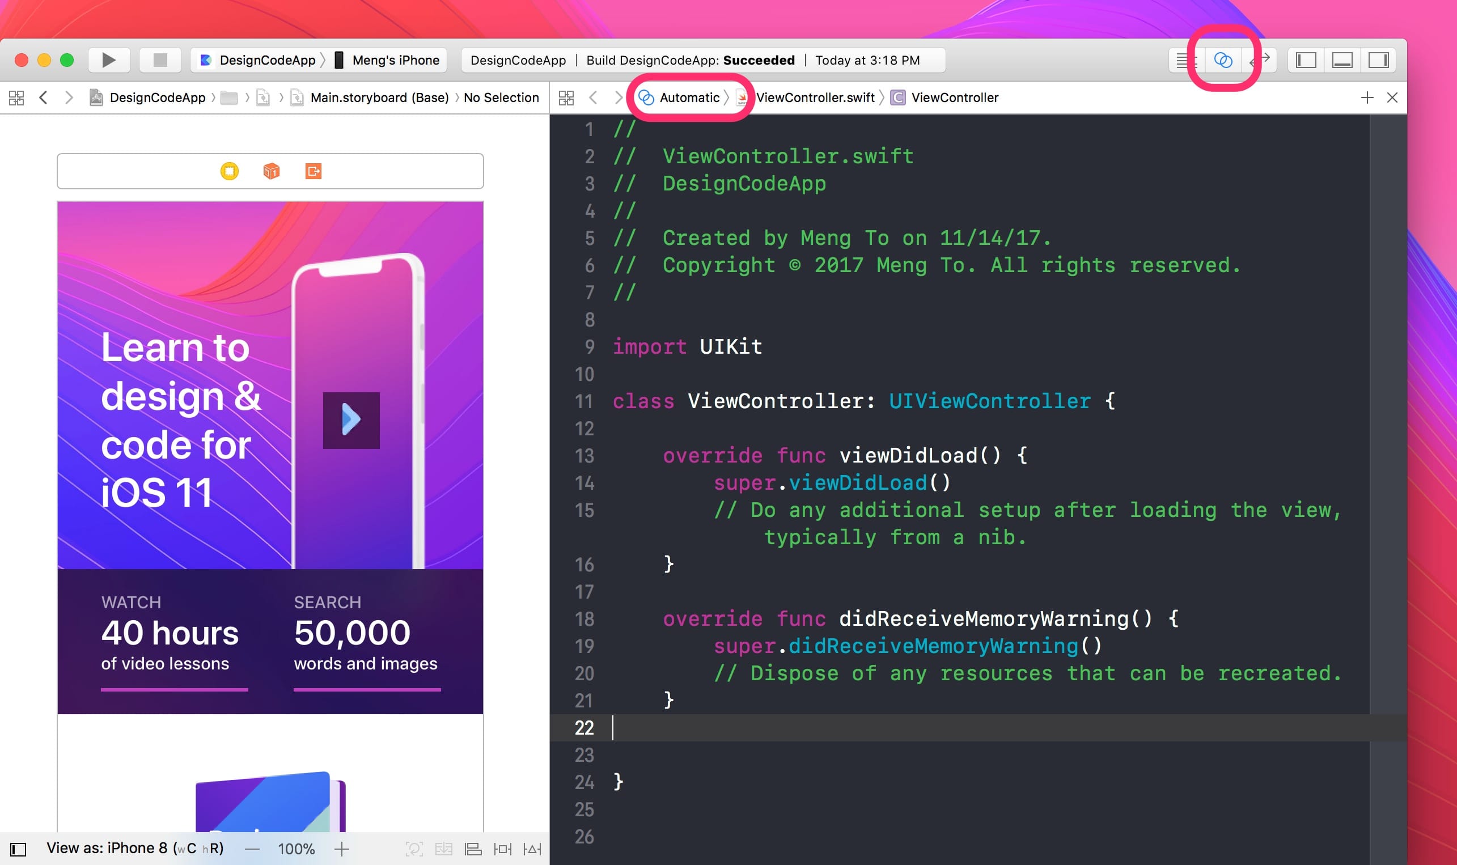Open the No Selection jump bar item

pos(501,97)
